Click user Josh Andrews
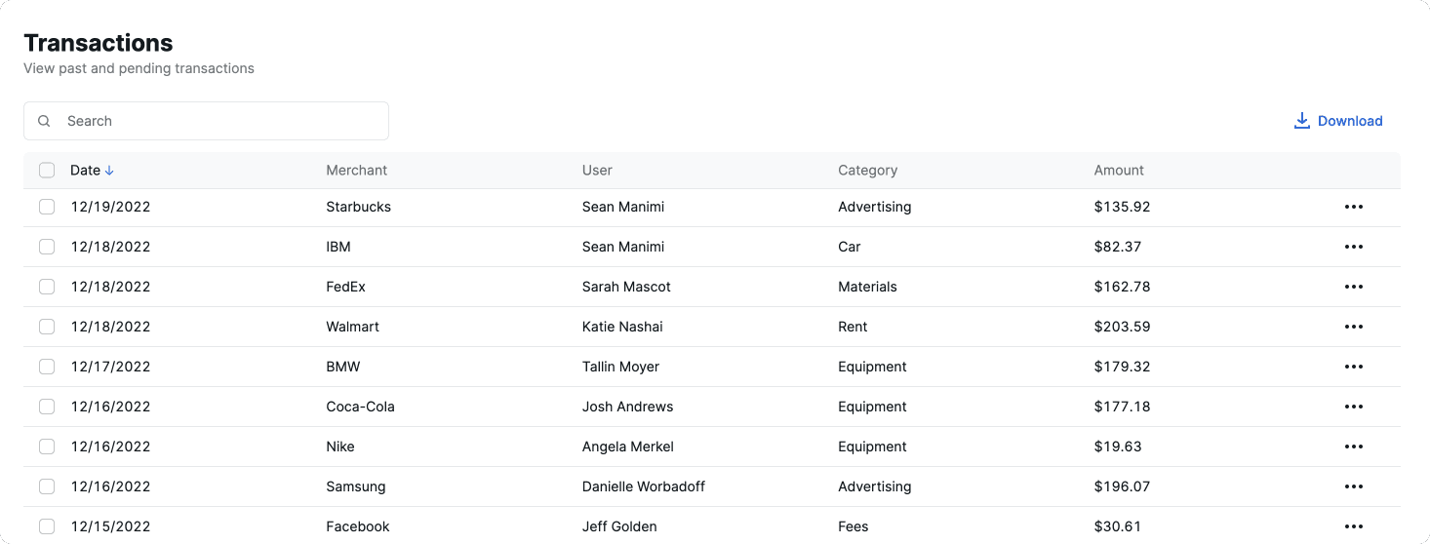The height and width of the screenshot is (544, 1430). [x=627, y=407]
